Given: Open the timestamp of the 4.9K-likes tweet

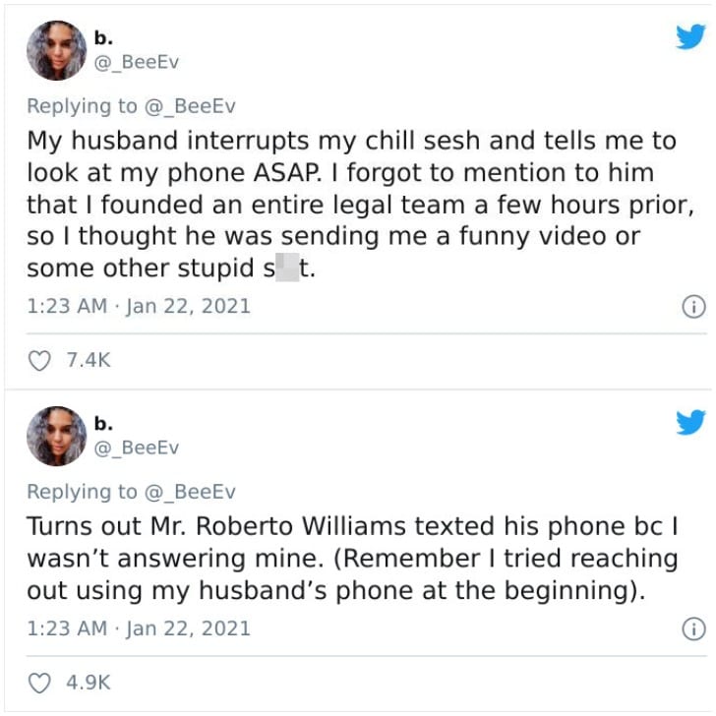Looking at the screenshot, I should (x=139, y=628).
